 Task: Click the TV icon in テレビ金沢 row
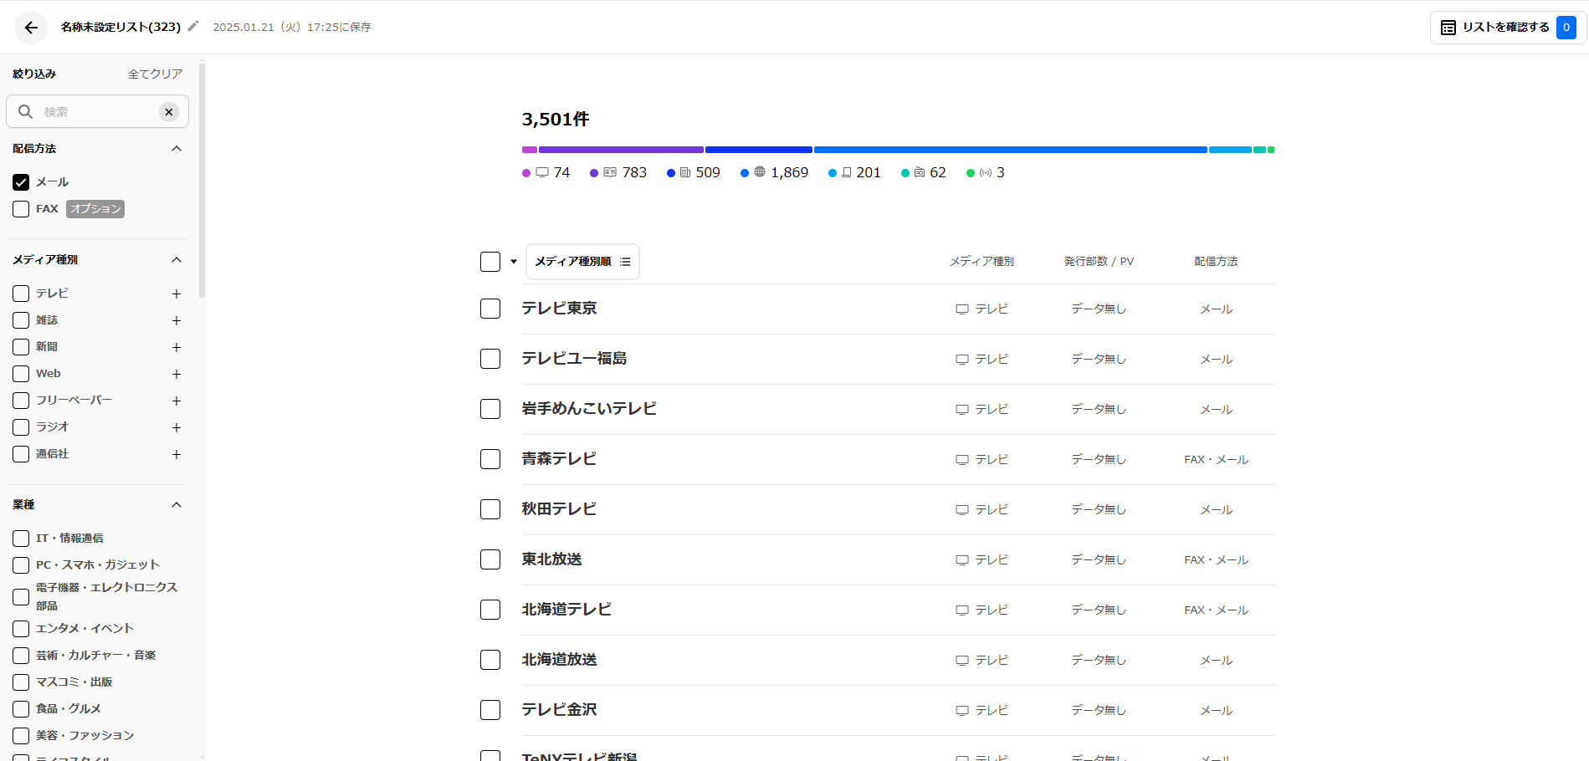pyautogui.click(x=962, y=711)
